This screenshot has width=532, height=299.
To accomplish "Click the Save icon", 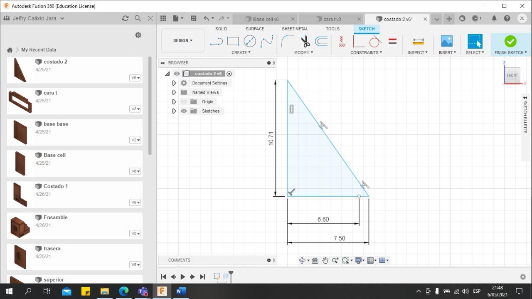I will (193, 18).
